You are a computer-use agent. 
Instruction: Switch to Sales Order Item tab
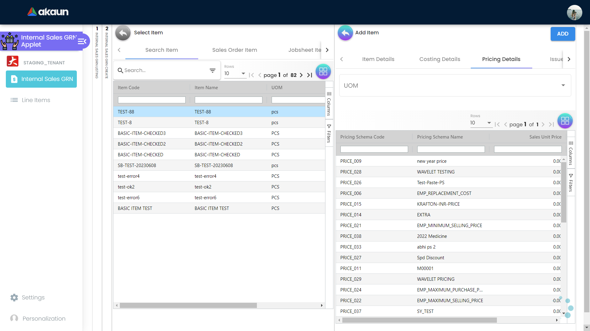click(234, 50)
